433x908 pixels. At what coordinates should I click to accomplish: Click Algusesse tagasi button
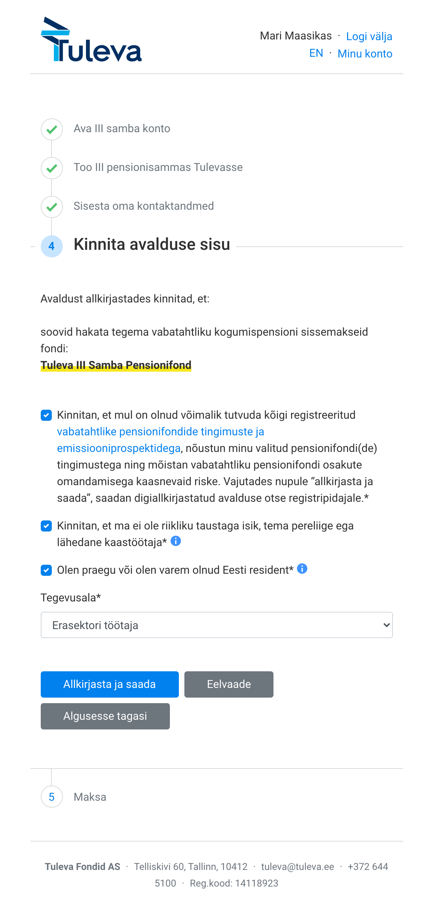[x=105, y=716]
